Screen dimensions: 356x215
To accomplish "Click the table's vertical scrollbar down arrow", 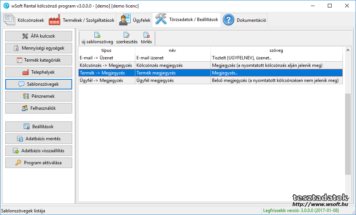I will click(x=348, y=200).
